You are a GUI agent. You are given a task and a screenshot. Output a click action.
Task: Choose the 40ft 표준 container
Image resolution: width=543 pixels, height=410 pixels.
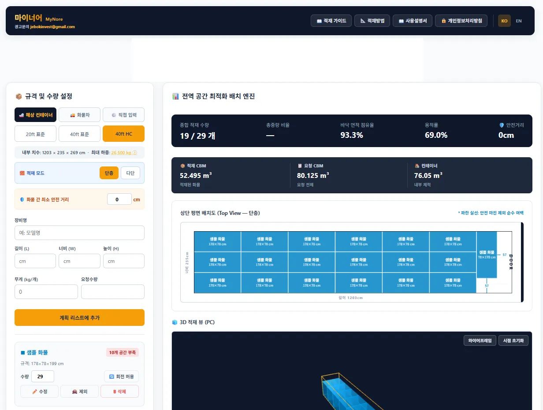[x=79, y=134]
